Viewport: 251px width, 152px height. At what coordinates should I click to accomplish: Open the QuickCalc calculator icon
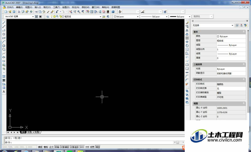click(108, 12)
